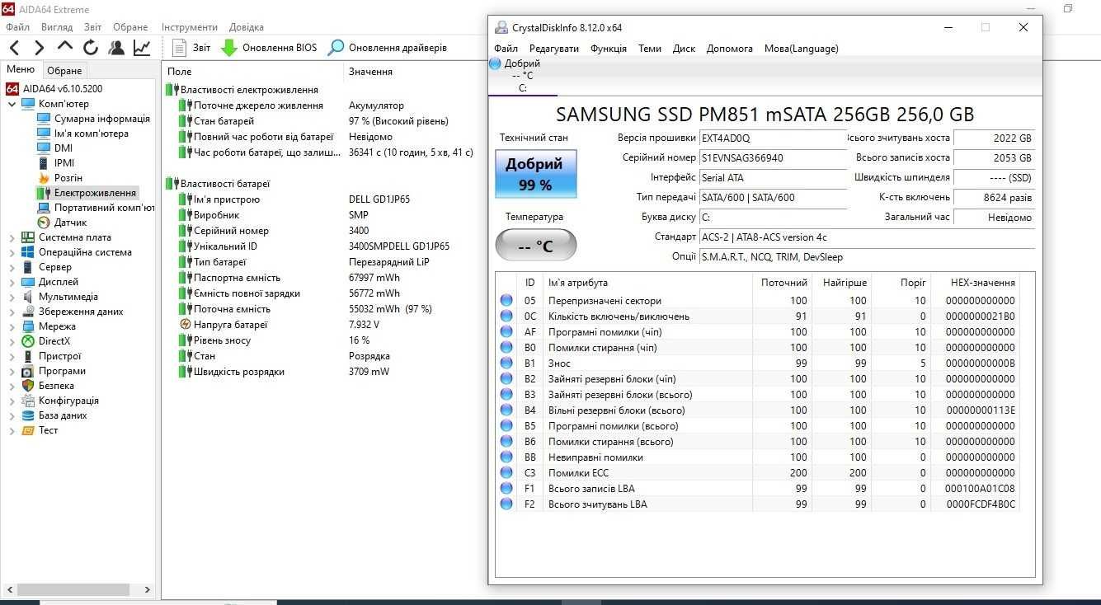Switch to the Меню tab
The height and width of the screenshot is (605, 1101).
click(21, 69)
